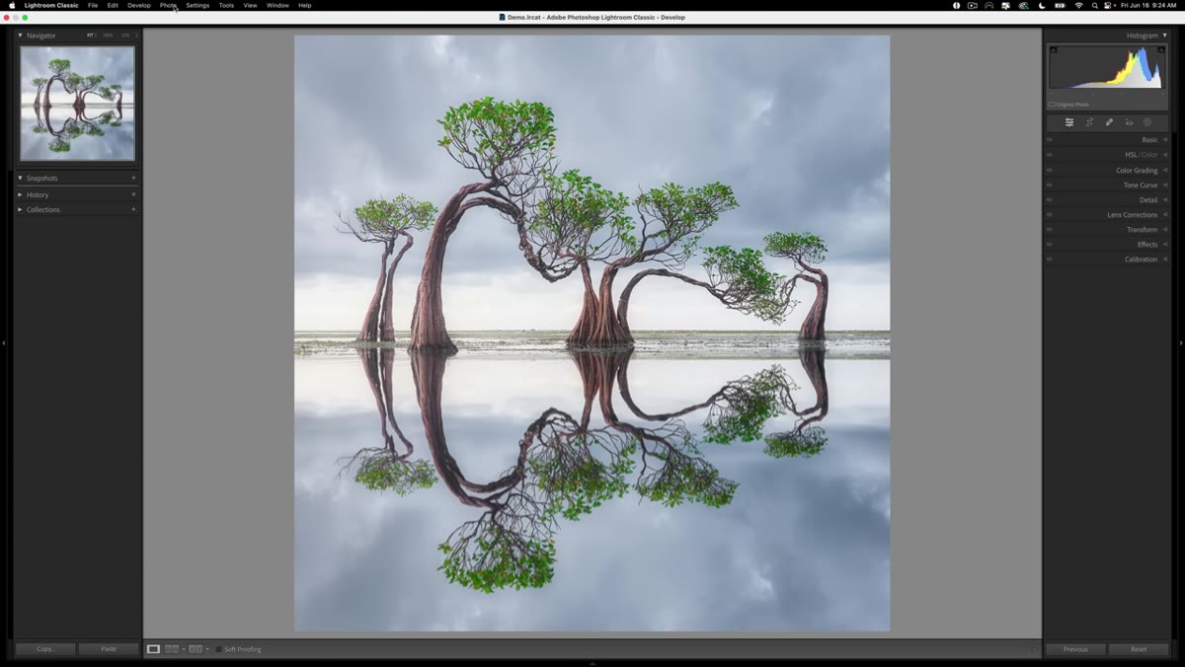Toggle shadow clipping indicator in histogram
Viewport: 1185px width, 667px height.
[x=1054, y=49]
